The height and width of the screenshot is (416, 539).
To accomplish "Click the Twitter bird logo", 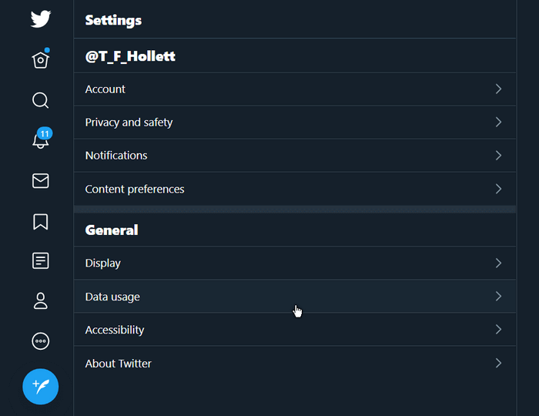I will pos(41,19).
